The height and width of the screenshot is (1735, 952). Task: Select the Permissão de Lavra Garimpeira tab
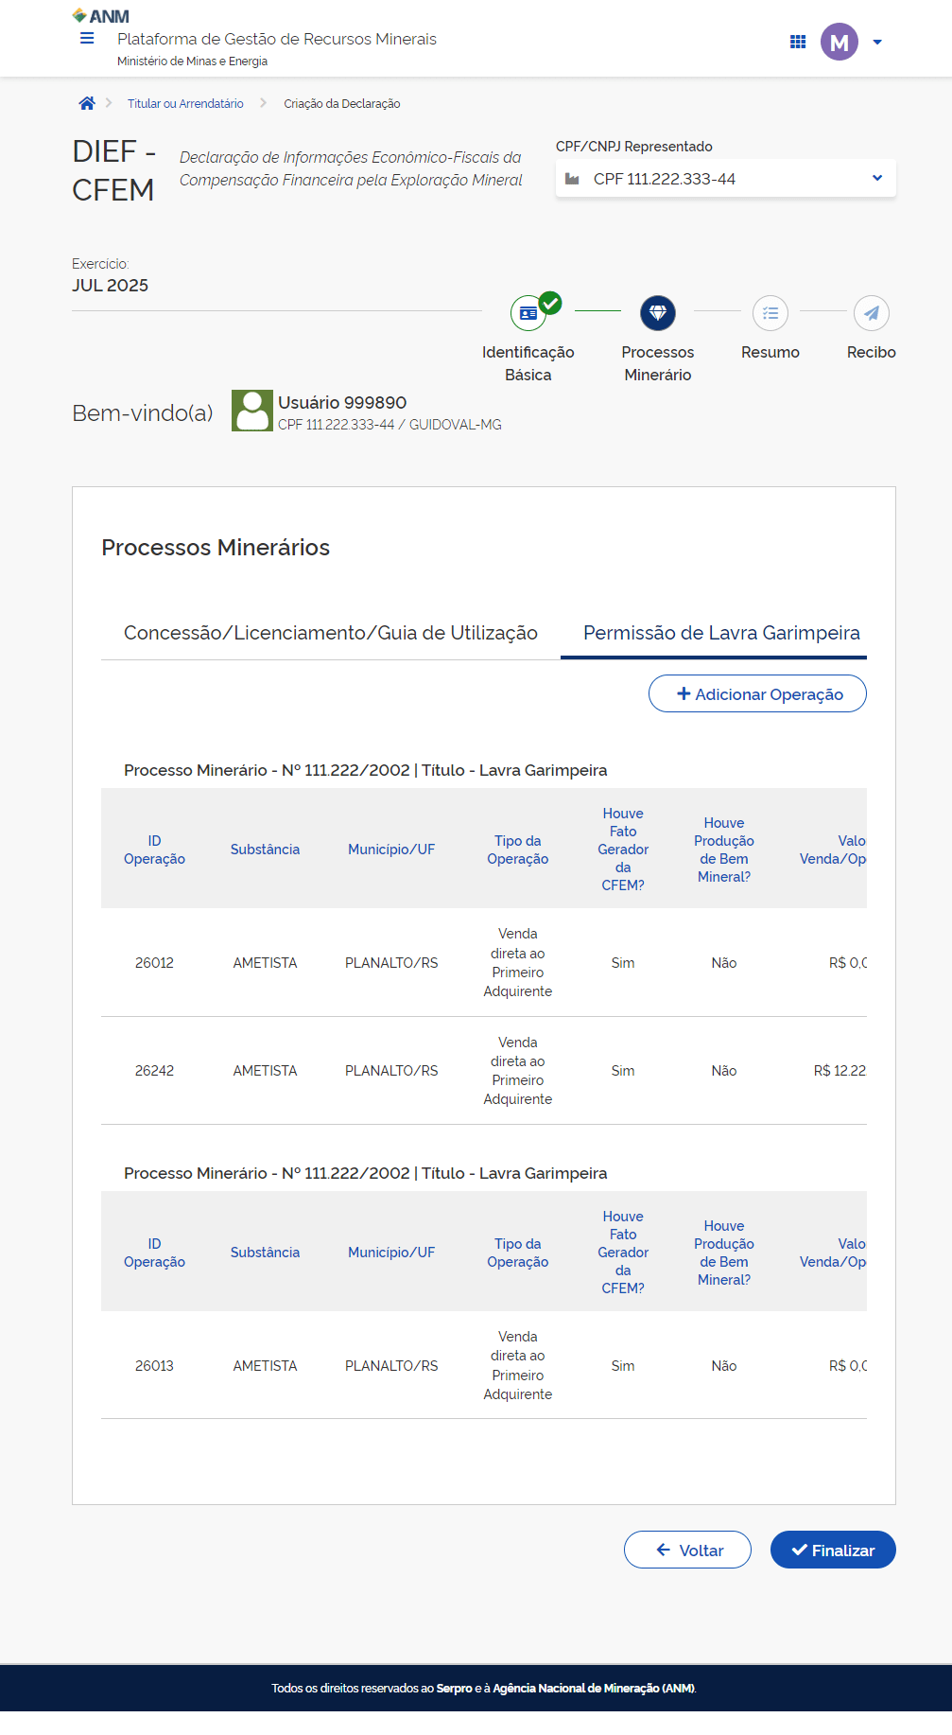[721, 633]
